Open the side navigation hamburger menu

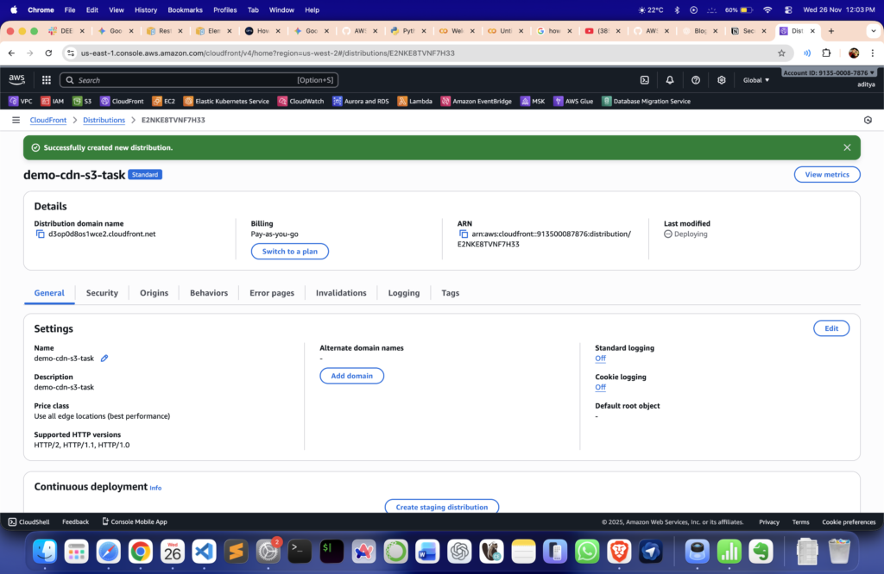pos(16,121)
